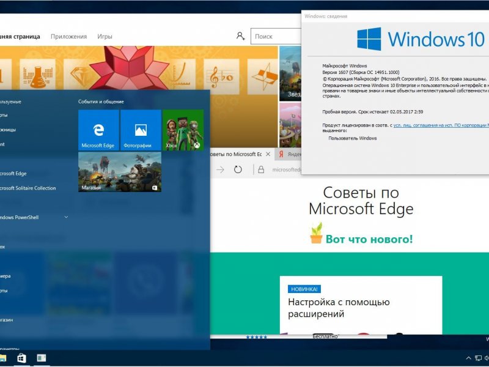The width and height of the screenshot is (489, 367).
Task: Click the 'Windows: сведения' dialog title bar
Action: coord(395,17)
